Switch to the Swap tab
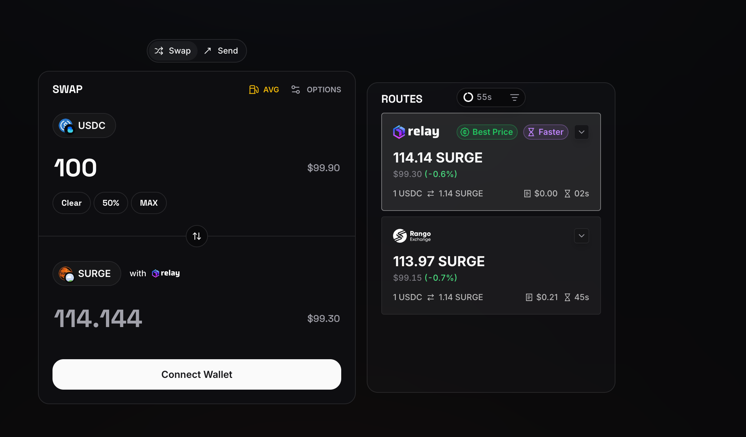Image resolution: width=746 pixels, height=437 pixels. click(x=173, y=51)
